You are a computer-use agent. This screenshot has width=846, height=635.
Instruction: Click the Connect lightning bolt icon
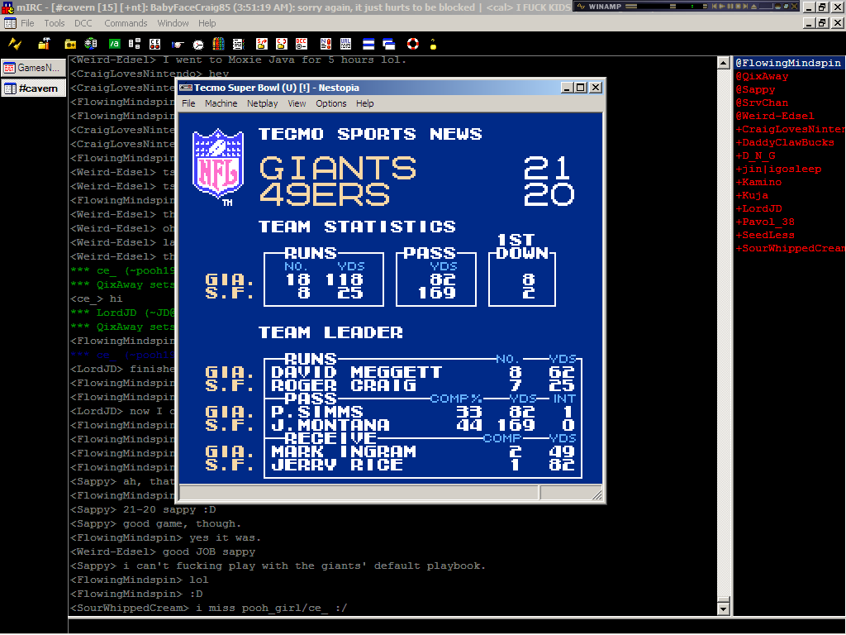(15, 44)
